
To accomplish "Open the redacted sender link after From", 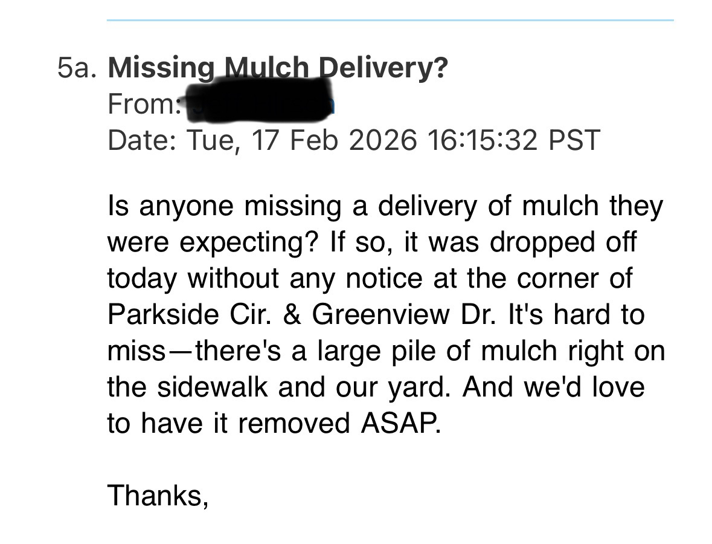I will [x=260, y=104].
